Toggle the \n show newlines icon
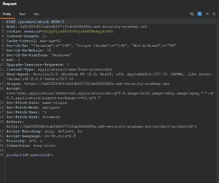Image resolution: width=219 pixels, height=183 pixels. click(x=207, y=14)
